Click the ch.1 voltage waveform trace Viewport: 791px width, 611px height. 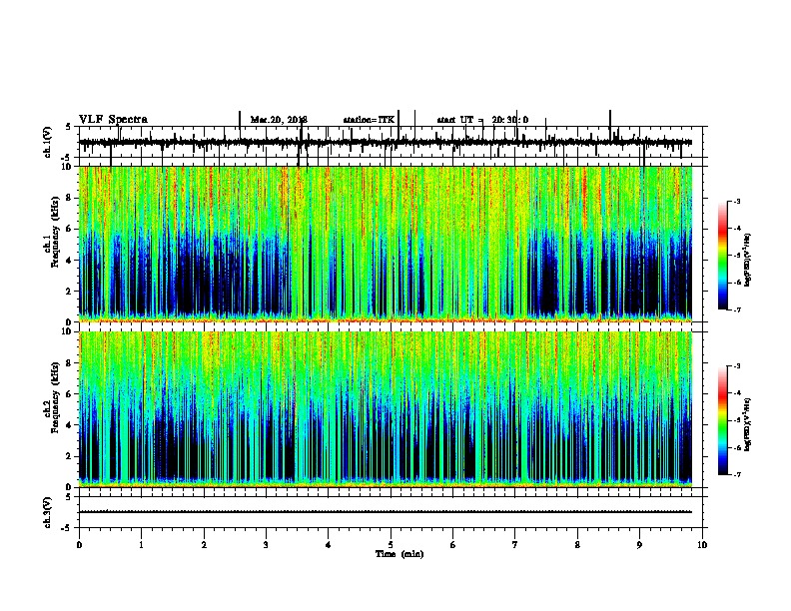point(386,142)
